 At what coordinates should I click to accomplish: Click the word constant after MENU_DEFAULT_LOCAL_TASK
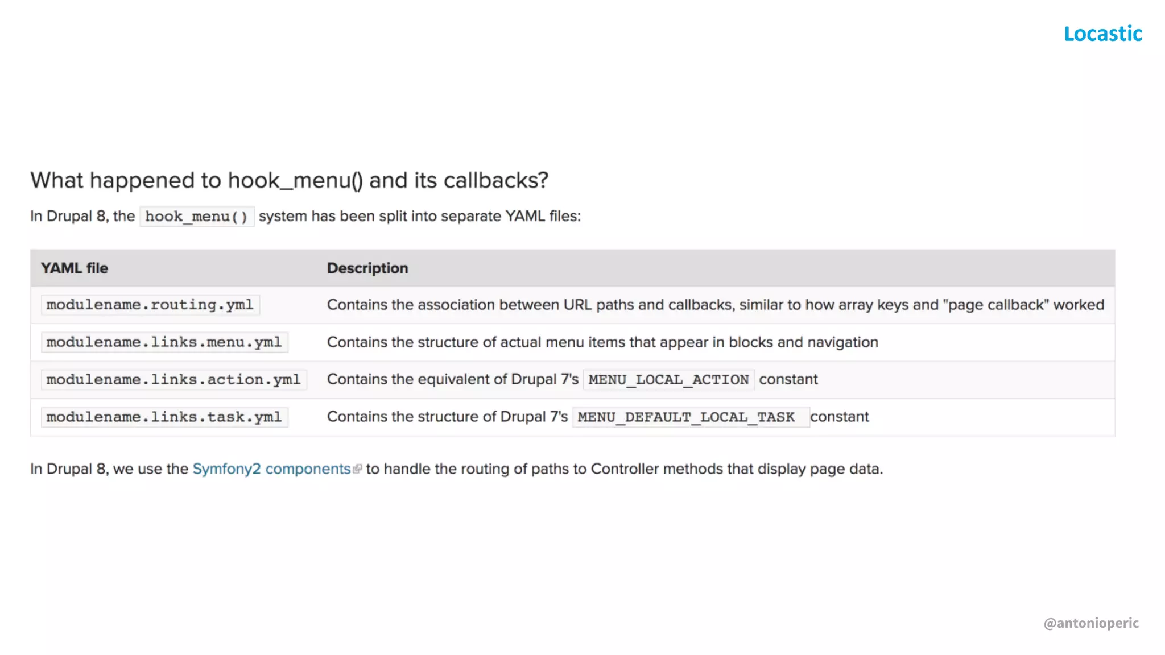click(x=840, y=417)
